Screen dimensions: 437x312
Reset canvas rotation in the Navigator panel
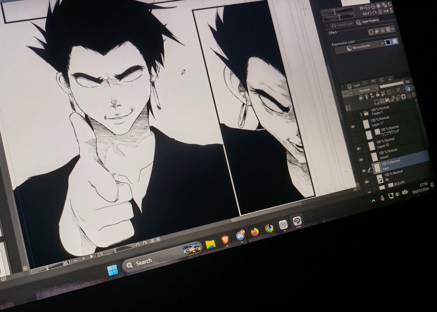[380, 12]
